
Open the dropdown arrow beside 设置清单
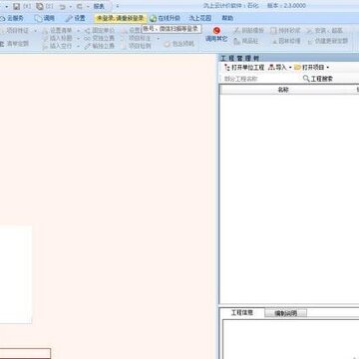79,31
